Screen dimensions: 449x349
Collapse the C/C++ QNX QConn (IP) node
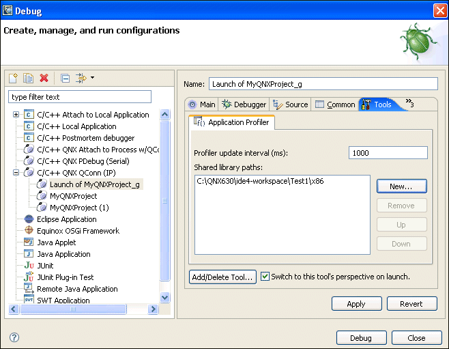[x=16, y=173]
